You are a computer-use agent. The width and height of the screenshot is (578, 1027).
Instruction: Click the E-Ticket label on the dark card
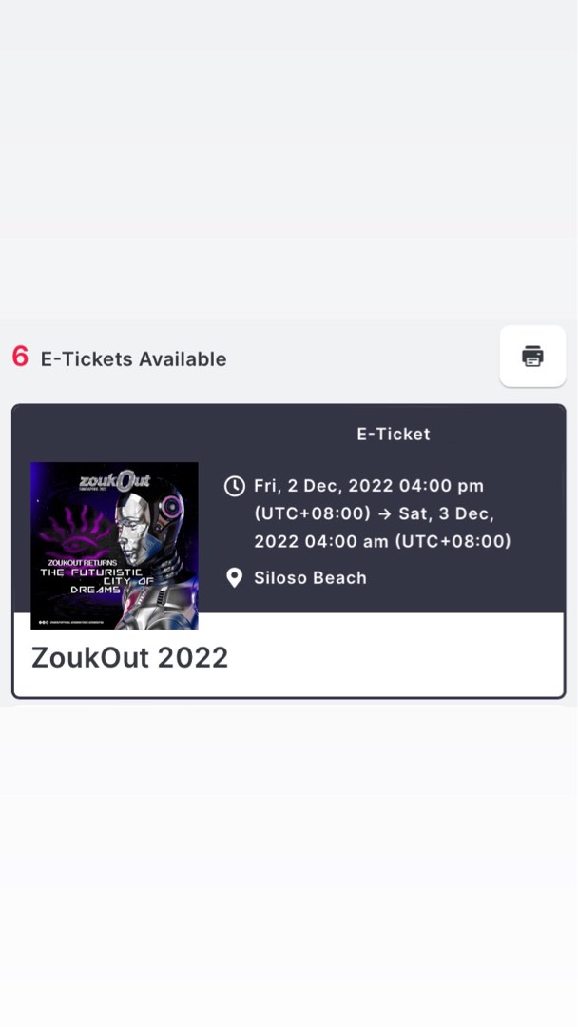393,434
